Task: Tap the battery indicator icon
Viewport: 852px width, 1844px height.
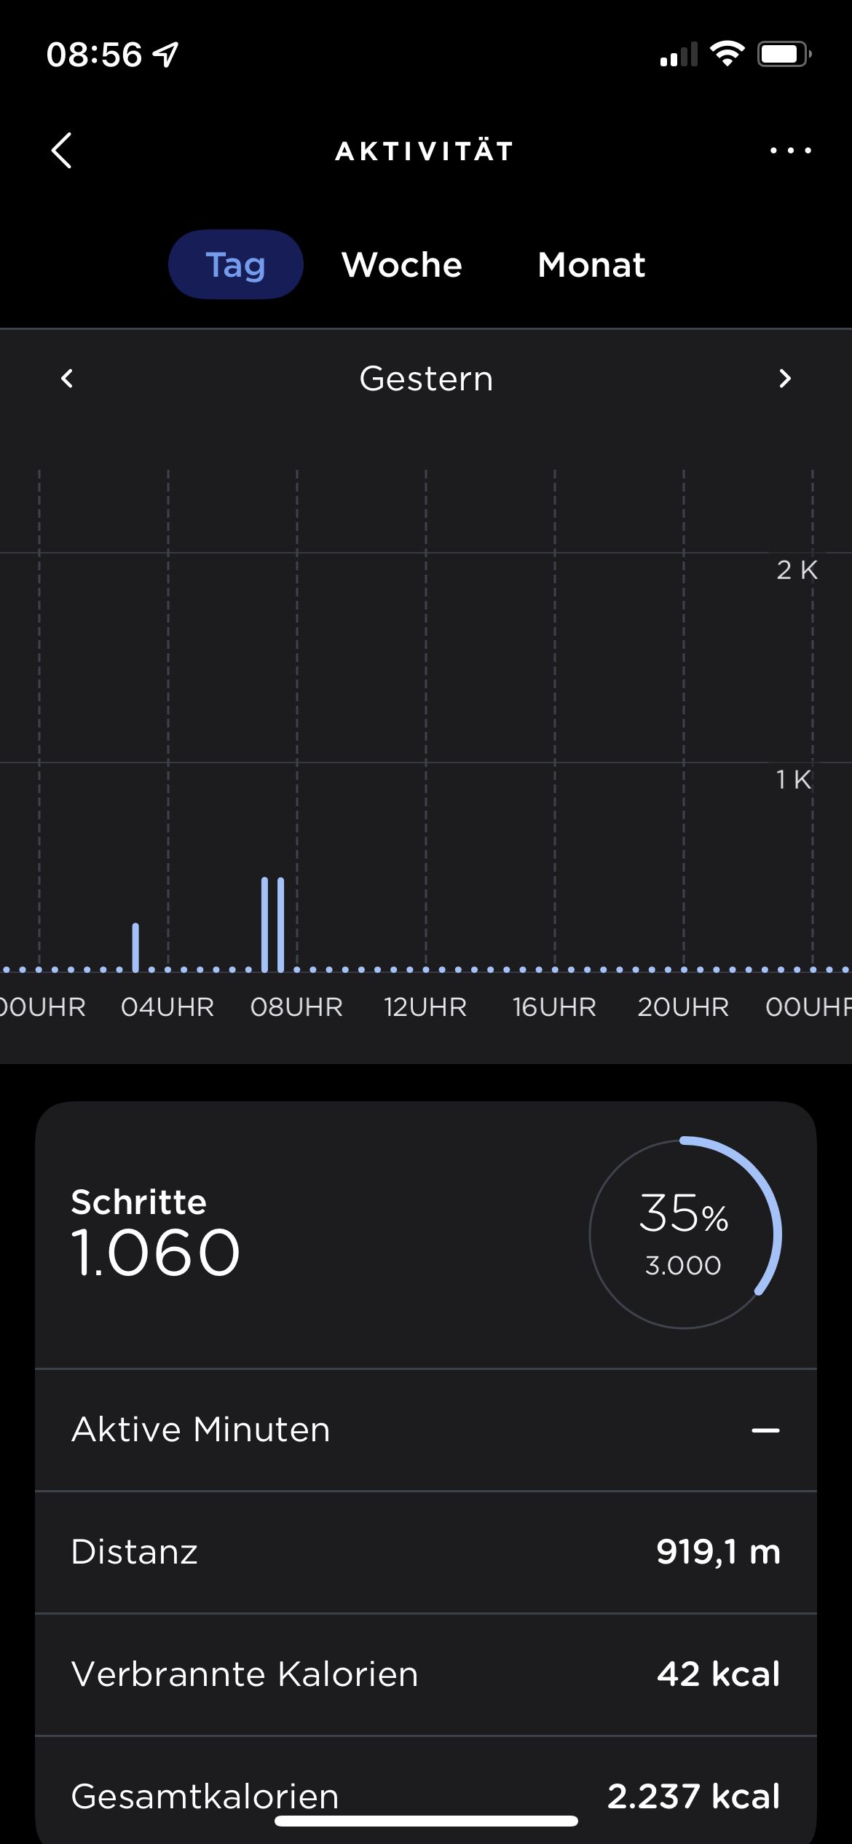Action: (784, 54)
